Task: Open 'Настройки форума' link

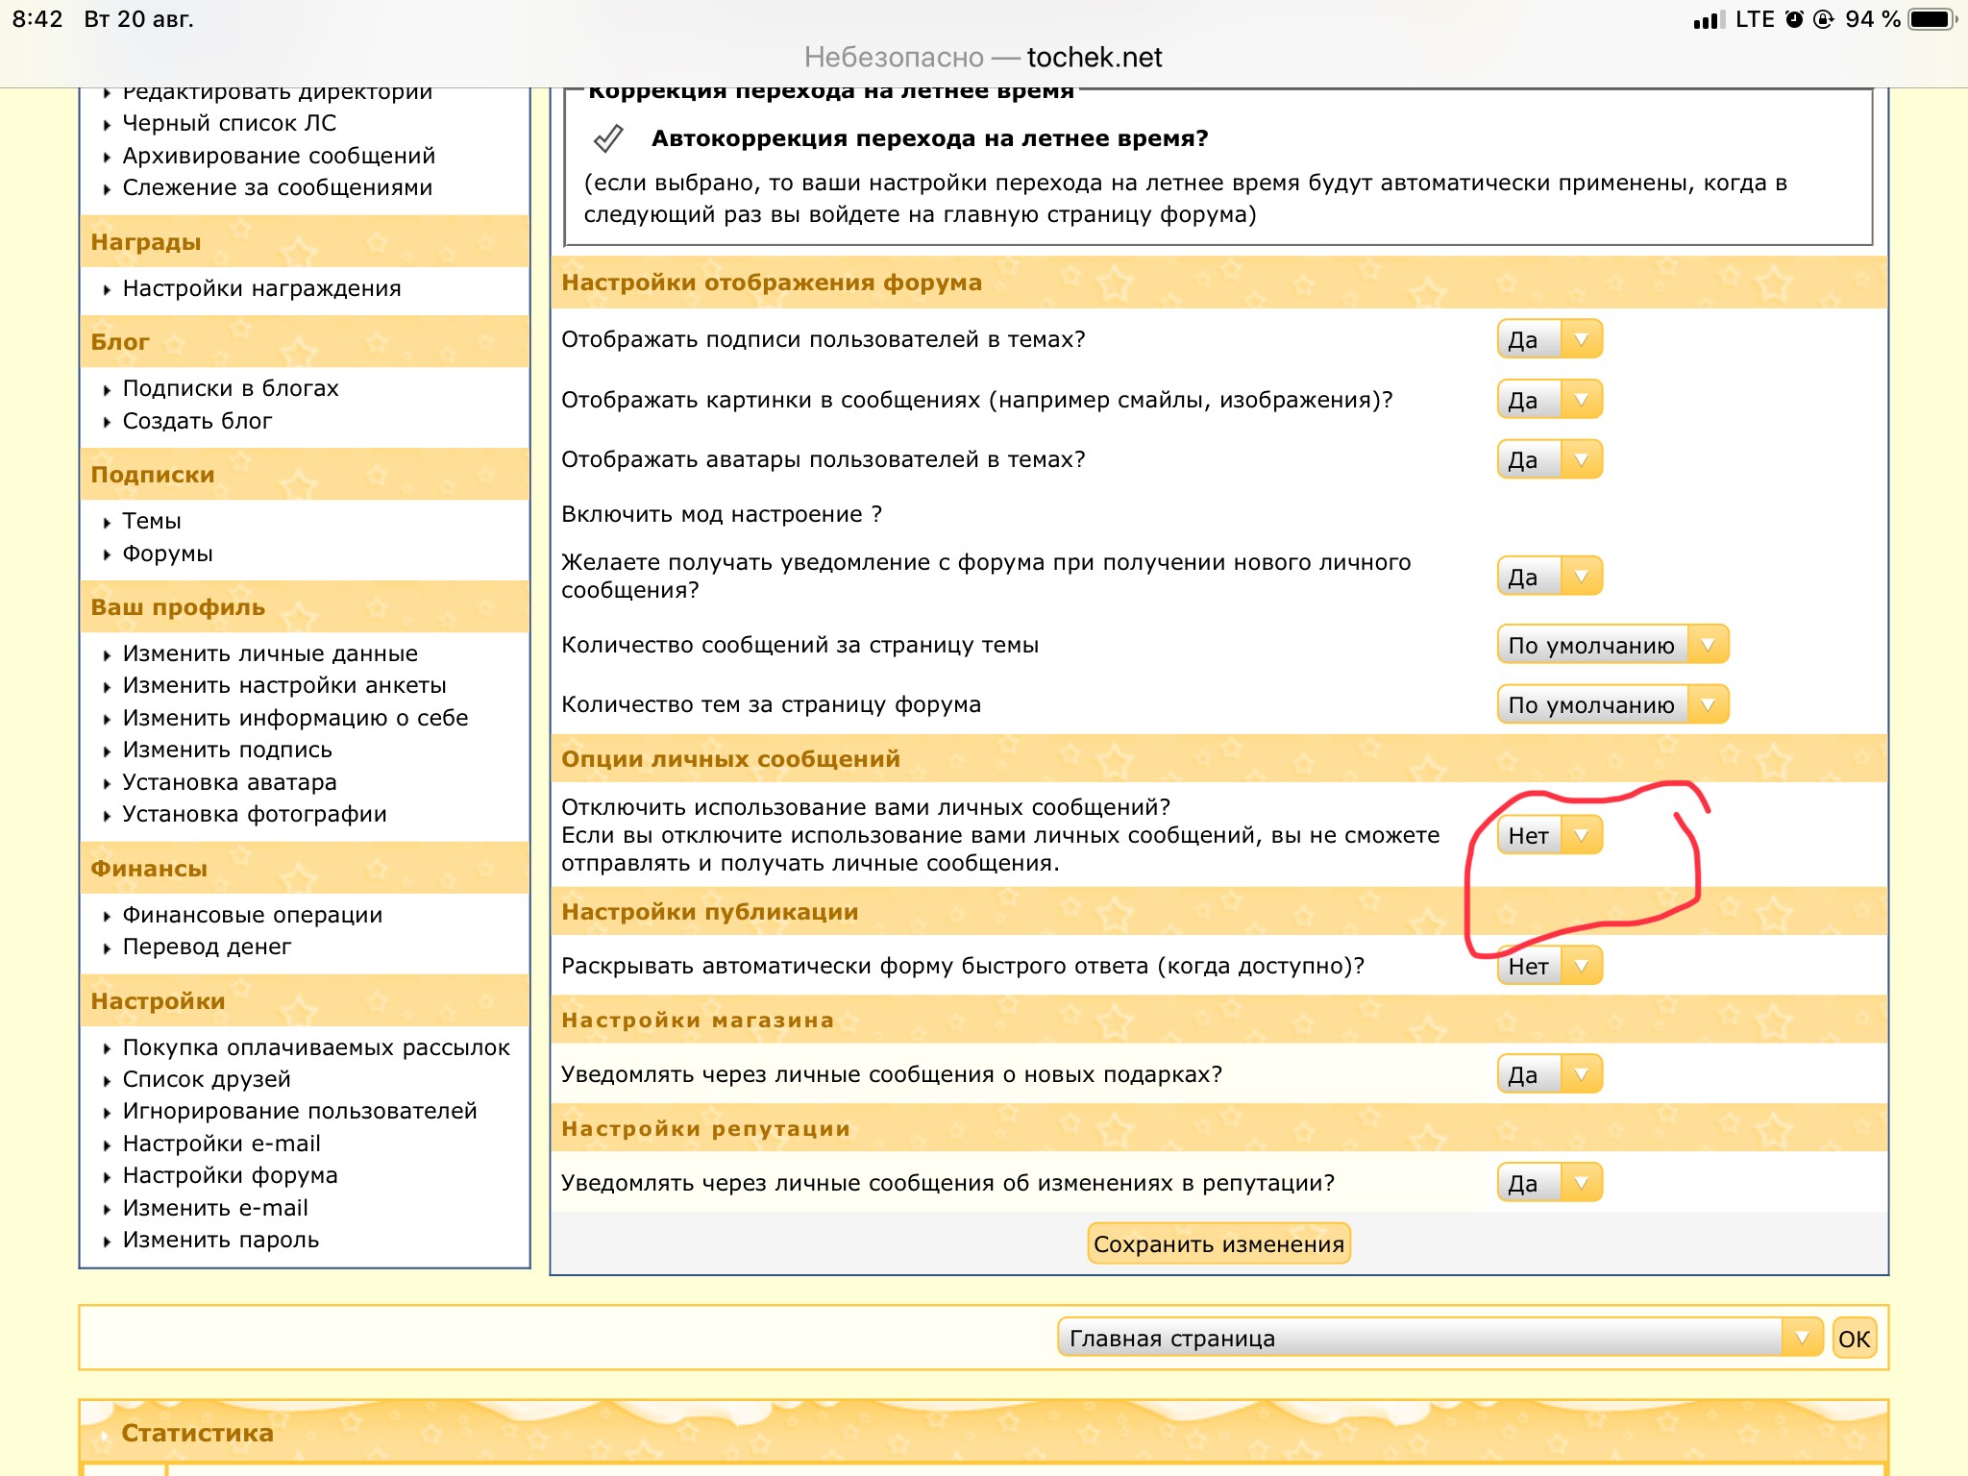Action: pos(230,1175)
